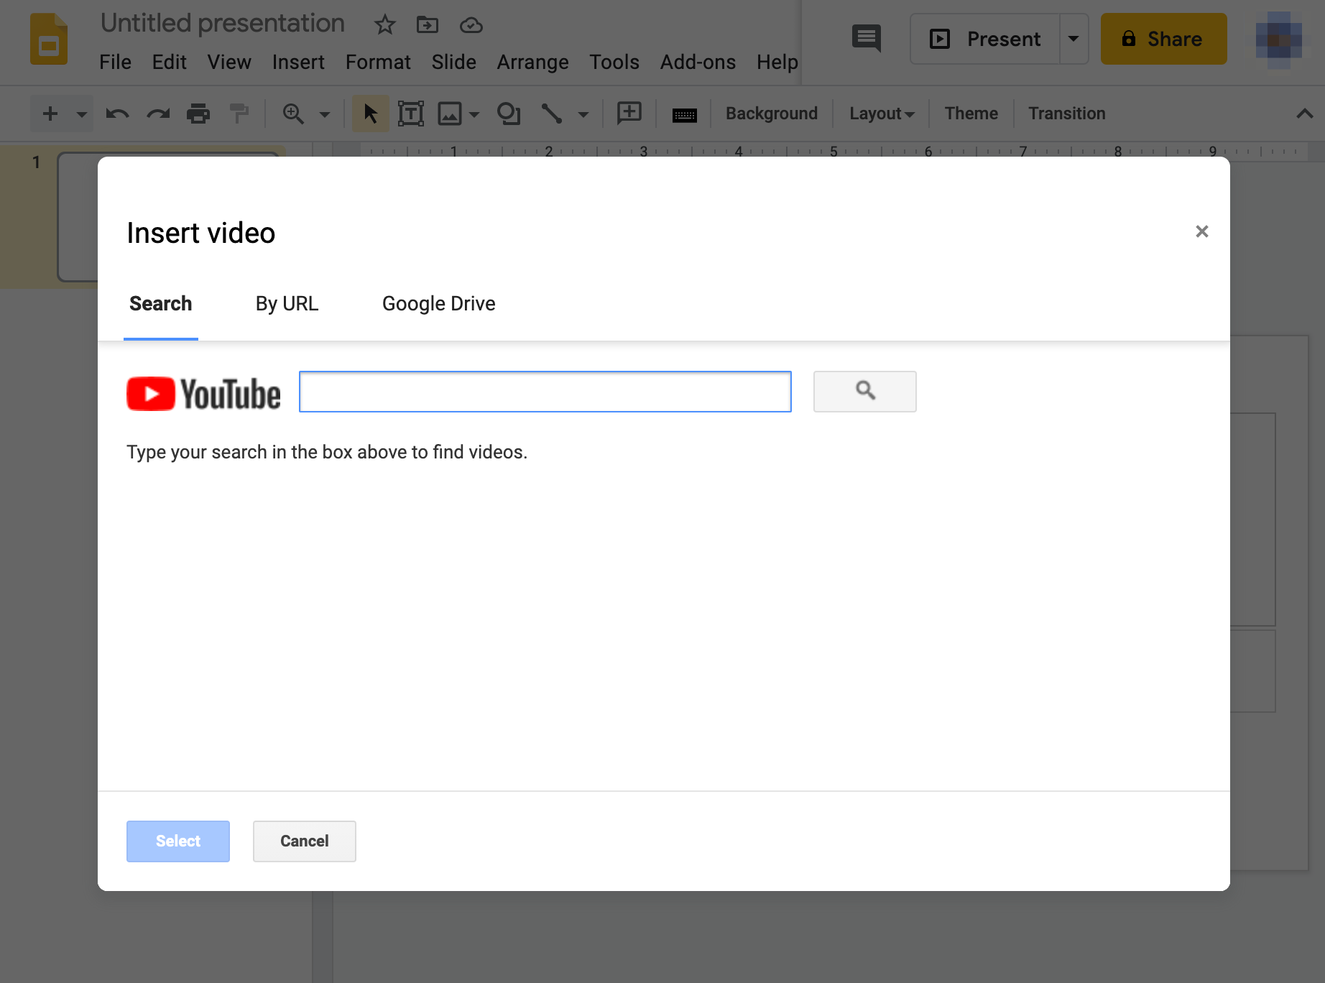The height and width of the screenshot is (983, 1325).
Task: Open the account avatar
Action: [1278, 40]
